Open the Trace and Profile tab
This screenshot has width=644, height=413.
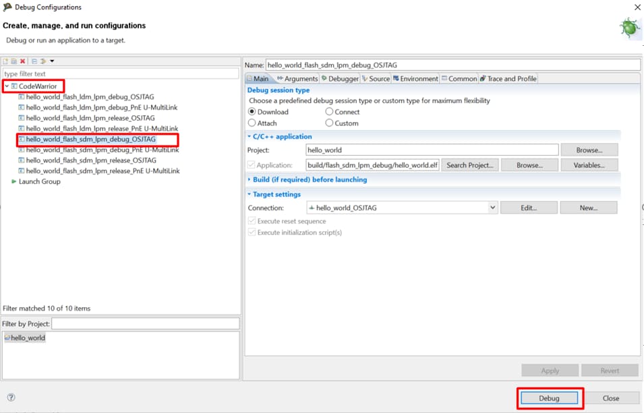coord(508,79)
